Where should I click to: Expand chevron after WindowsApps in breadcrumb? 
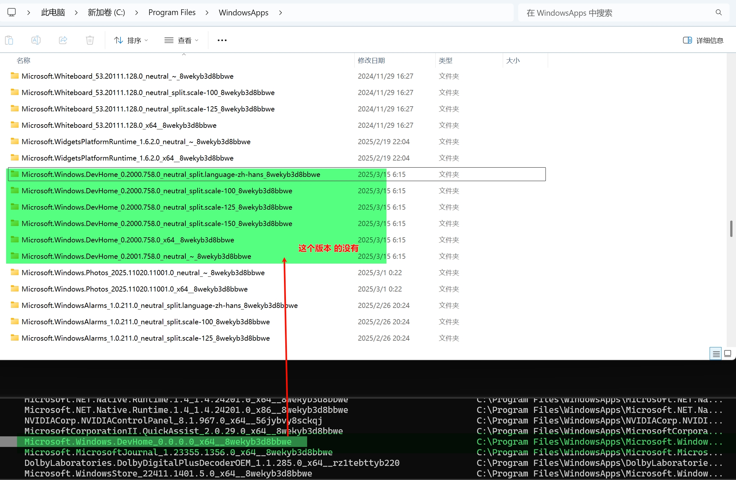280,13
